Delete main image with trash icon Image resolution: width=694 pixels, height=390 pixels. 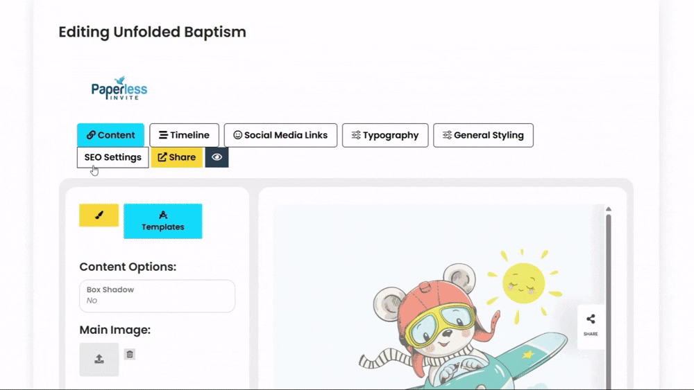(x=130, y=354)
